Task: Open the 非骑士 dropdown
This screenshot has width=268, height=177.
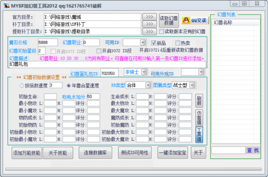Action: [144, 72]
